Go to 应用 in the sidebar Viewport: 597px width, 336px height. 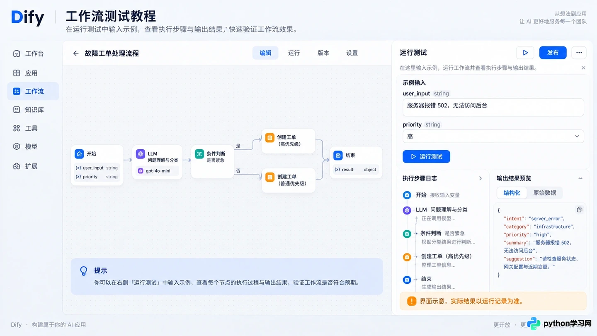coord(33,73)
